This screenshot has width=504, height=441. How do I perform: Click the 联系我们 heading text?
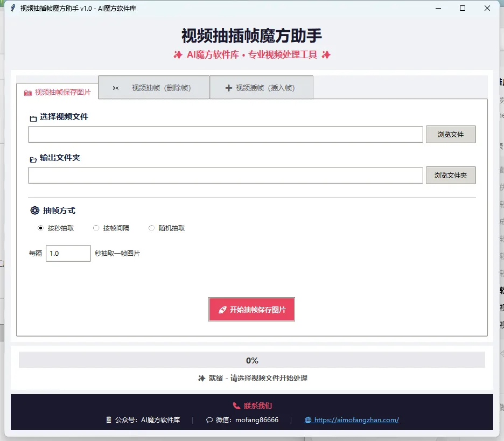(258, 405)
